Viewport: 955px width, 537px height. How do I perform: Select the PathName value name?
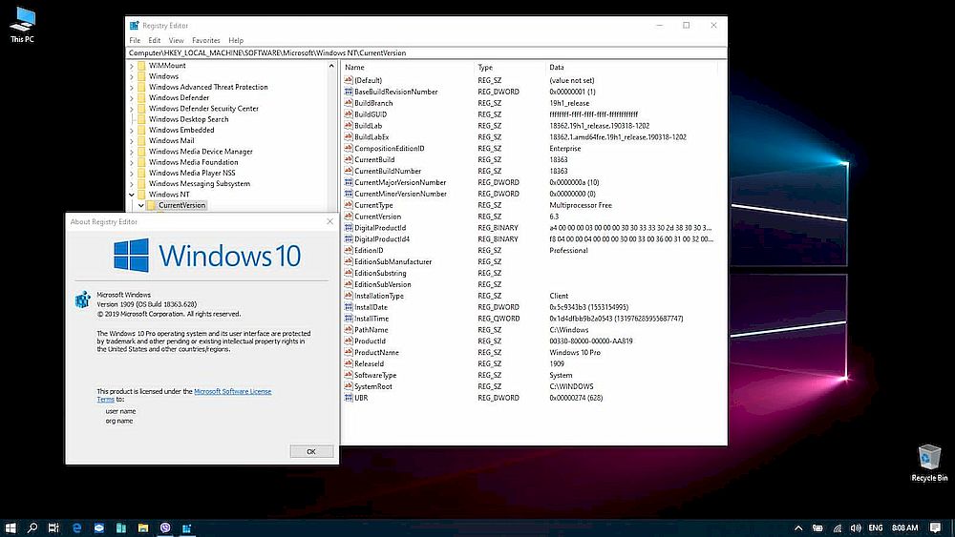(371, 330)
